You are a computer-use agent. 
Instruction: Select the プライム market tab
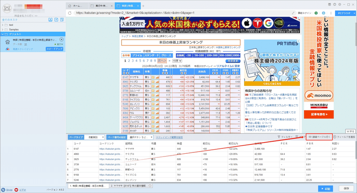point(137,55)
